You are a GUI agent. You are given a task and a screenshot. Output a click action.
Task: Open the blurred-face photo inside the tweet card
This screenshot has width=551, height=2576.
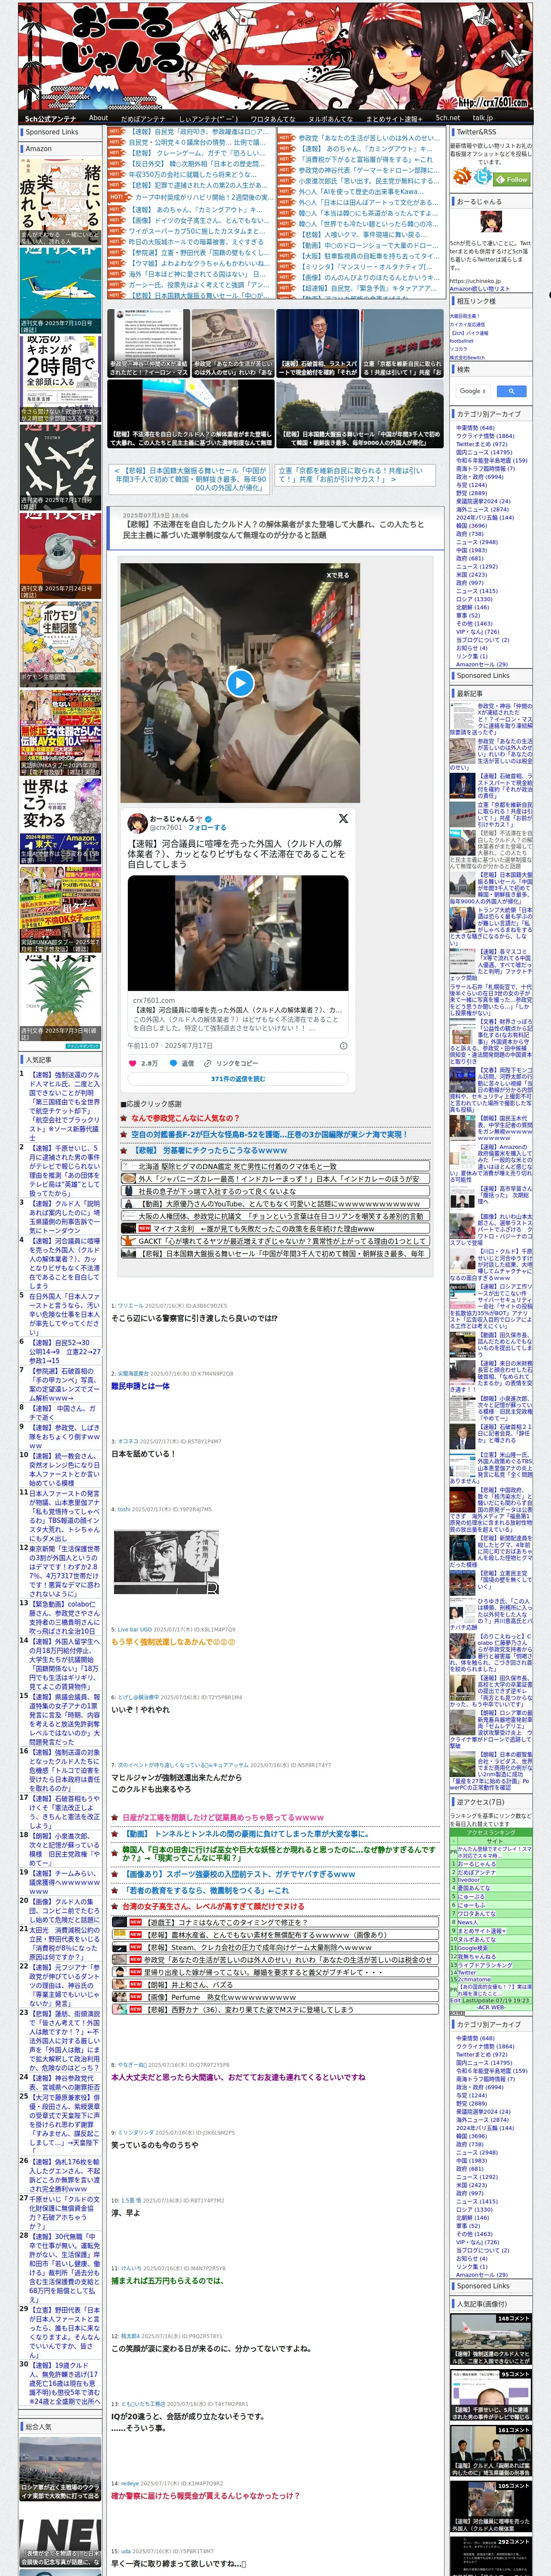[x=238, y=933]
